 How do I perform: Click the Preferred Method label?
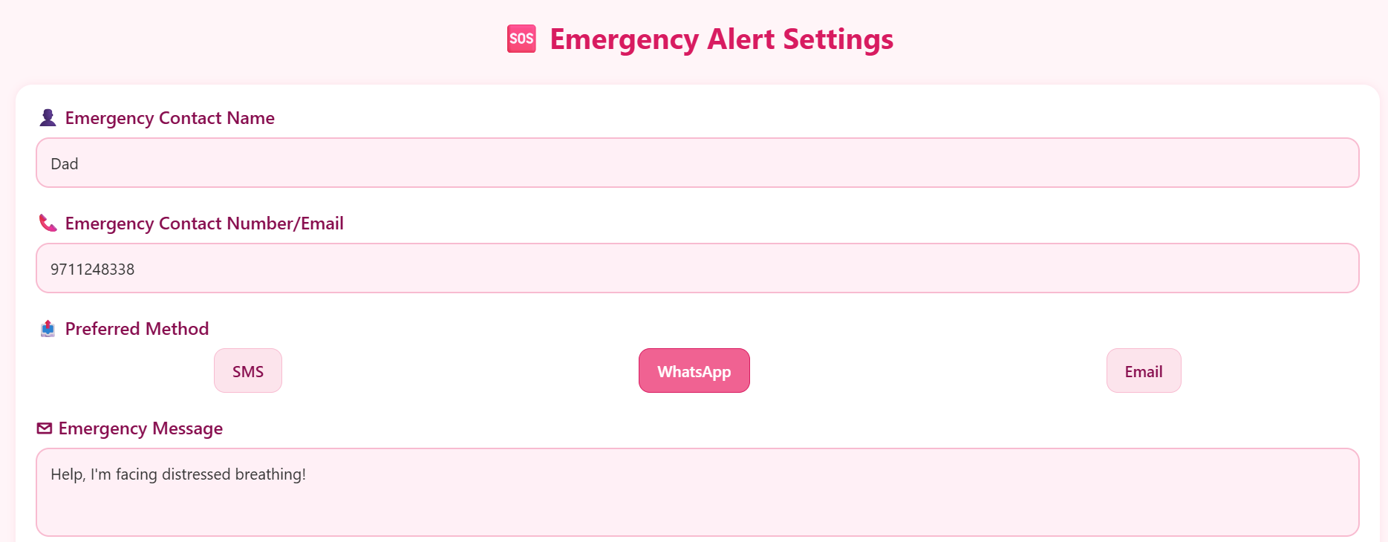(x=137, y=329)
